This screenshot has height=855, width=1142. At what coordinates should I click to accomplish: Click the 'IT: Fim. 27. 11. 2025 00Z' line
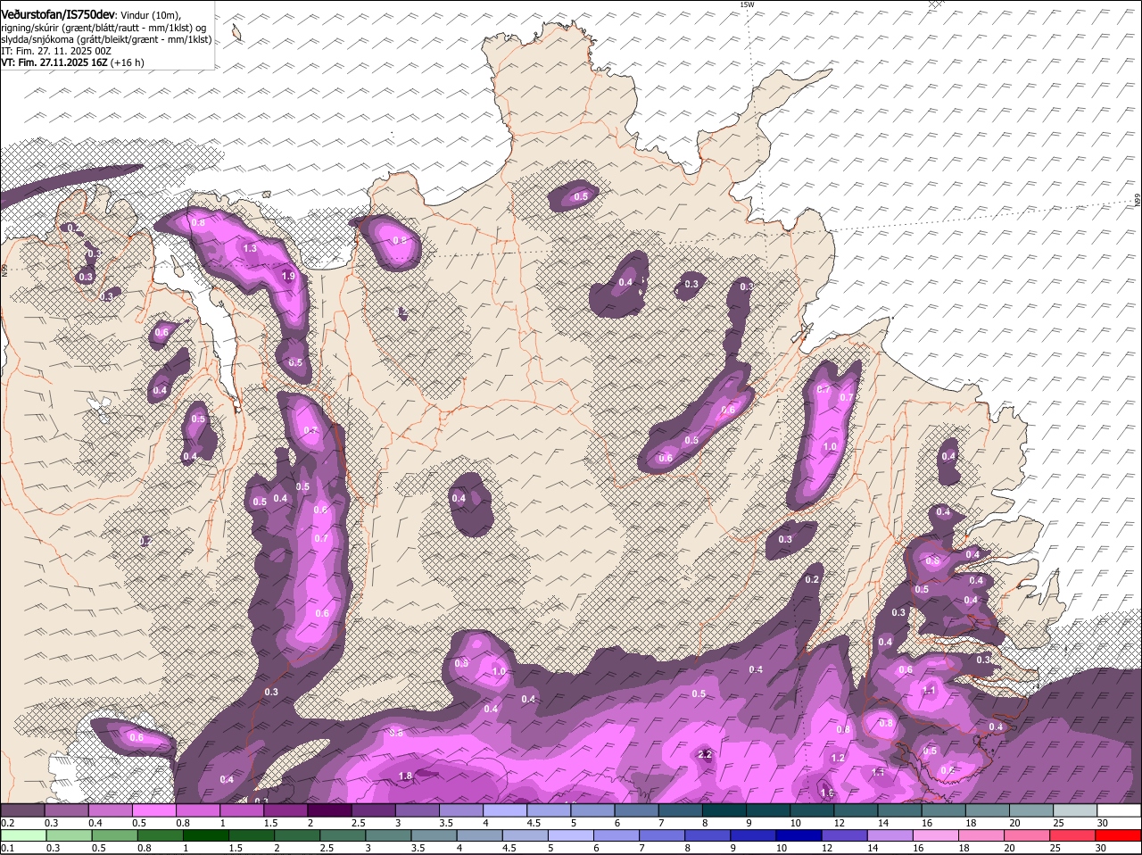(56, 51)
